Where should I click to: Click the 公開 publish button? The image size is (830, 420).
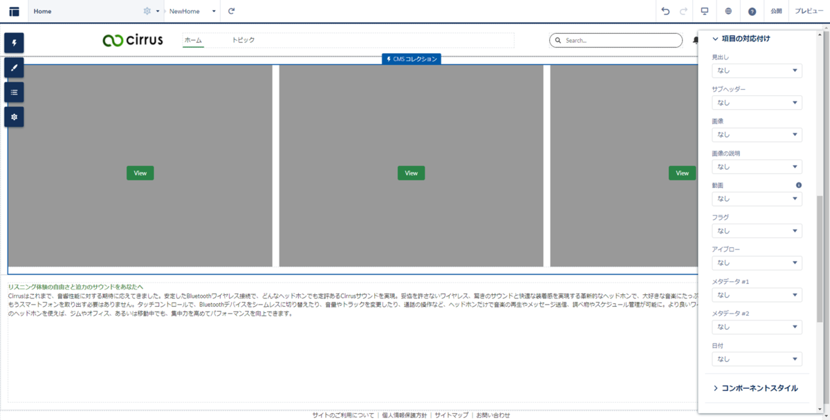coord(775,11)
